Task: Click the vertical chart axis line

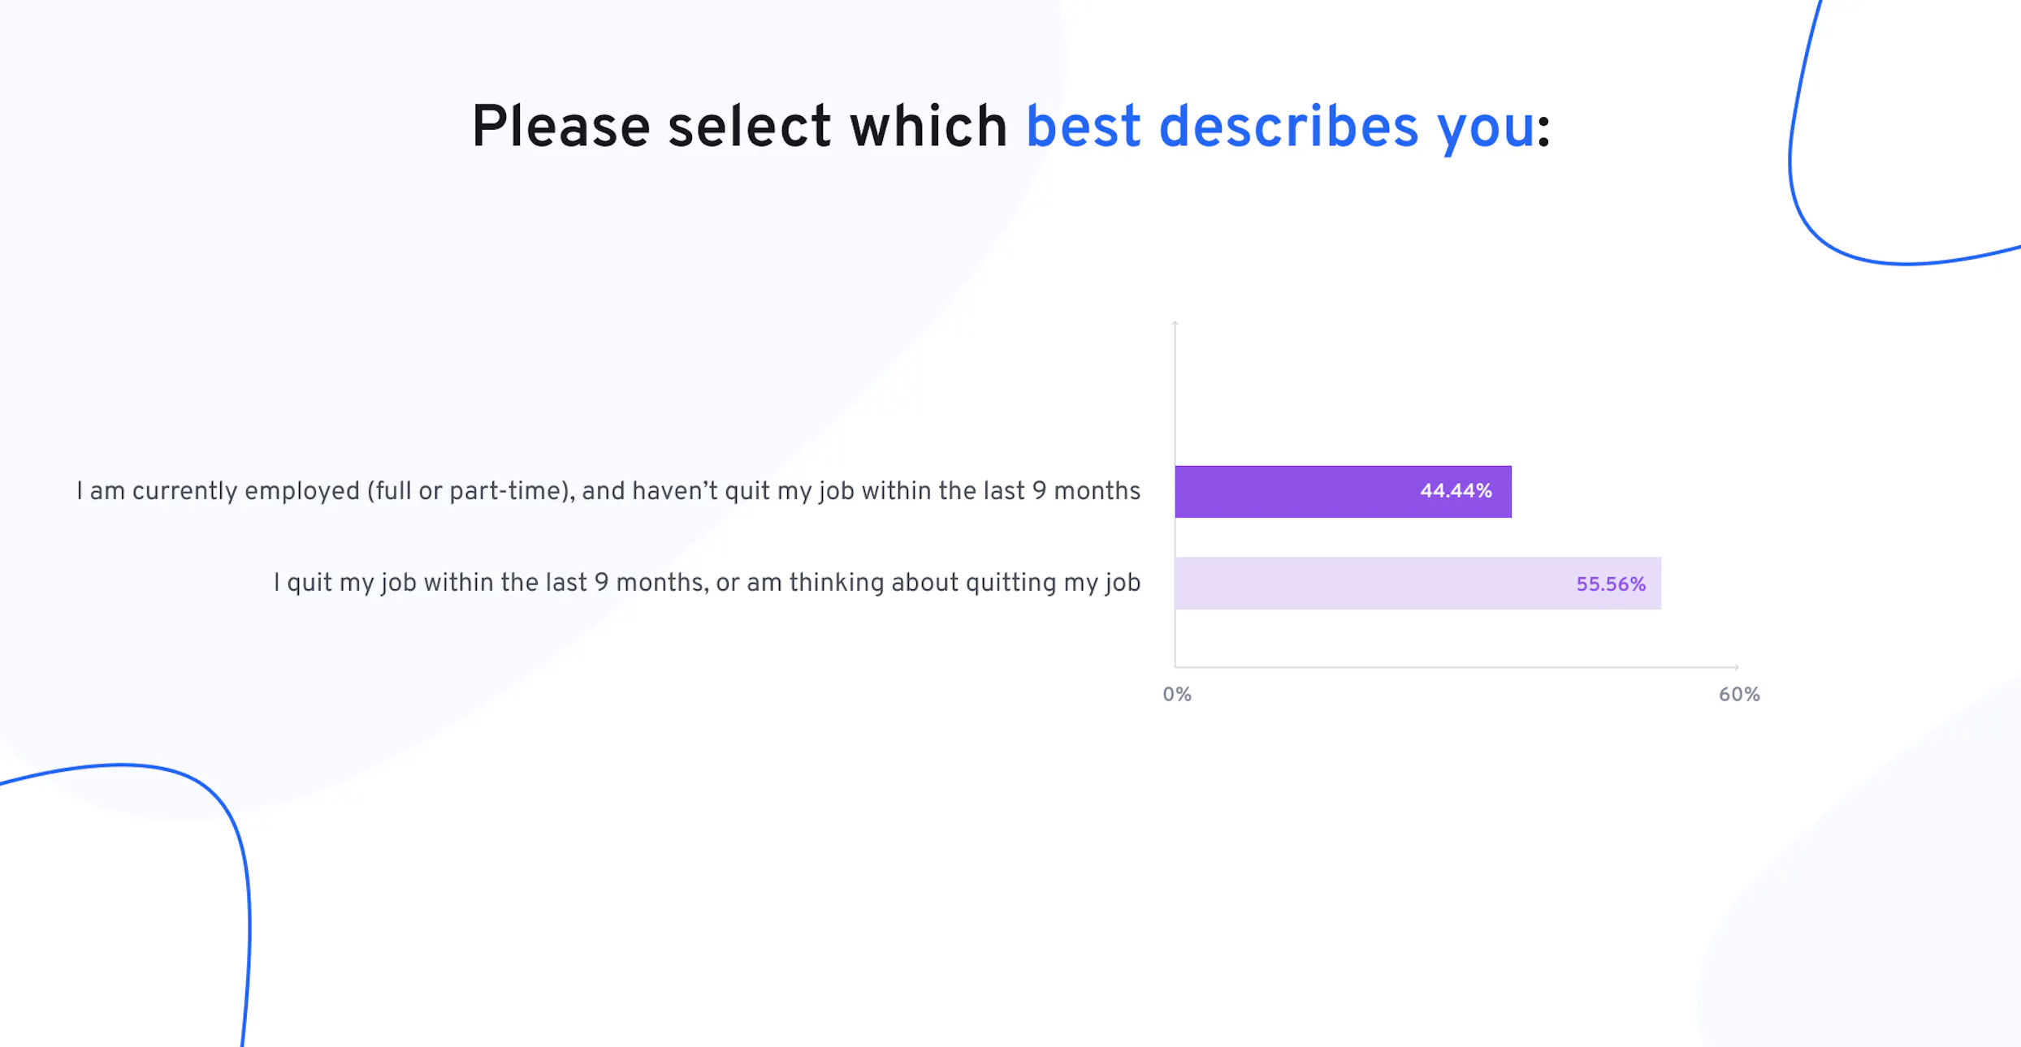Action: [x=1175, y=495]
